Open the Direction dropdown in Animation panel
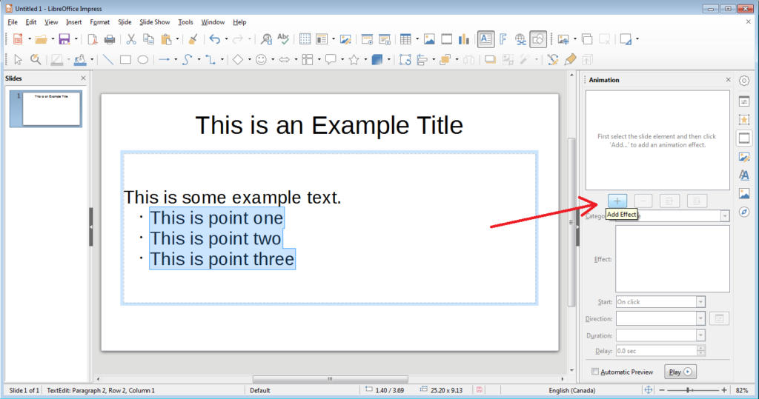 [x=700, y=318]
